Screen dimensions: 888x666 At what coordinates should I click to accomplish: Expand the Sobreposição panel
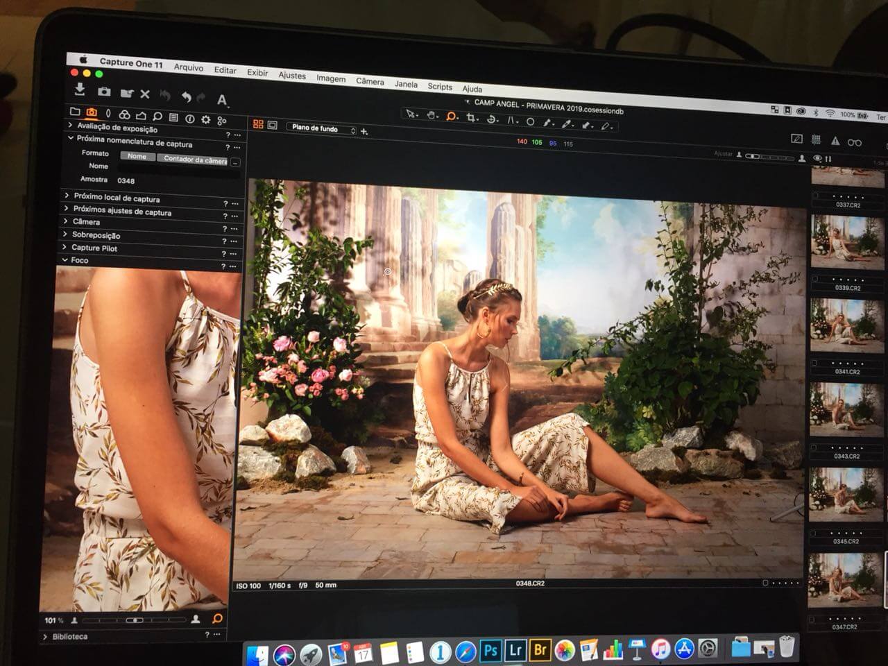(x=65, y=234)
